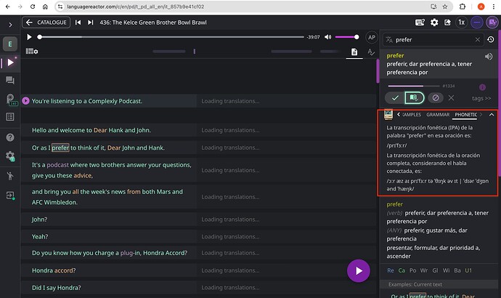
Task: Open playback speed 1x selector
Action: click(461, 23)
